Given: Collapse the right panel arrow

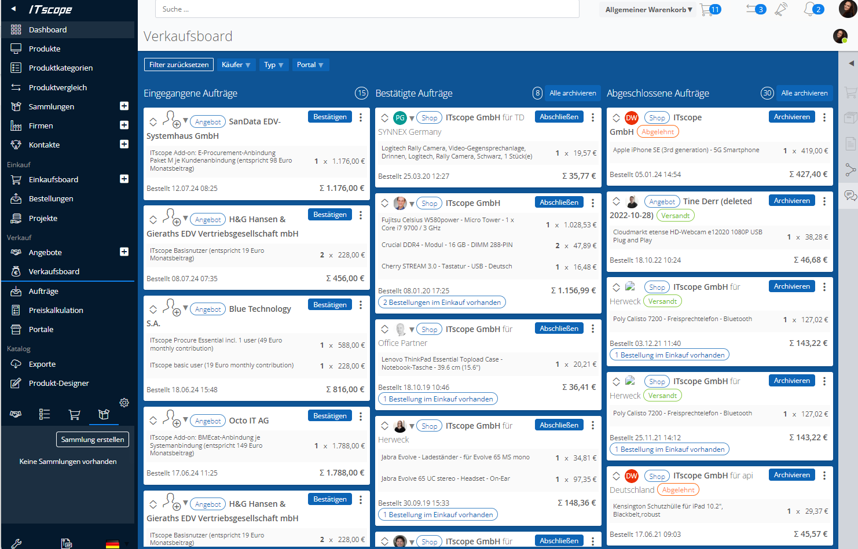Looking at the screenshot, I should (851, 64).
